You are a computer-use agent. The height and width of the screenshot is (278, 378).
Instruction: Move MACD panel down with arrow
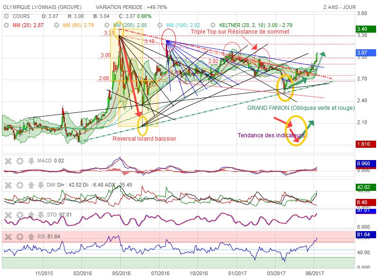pyautogui.click(x=31, y=161)
